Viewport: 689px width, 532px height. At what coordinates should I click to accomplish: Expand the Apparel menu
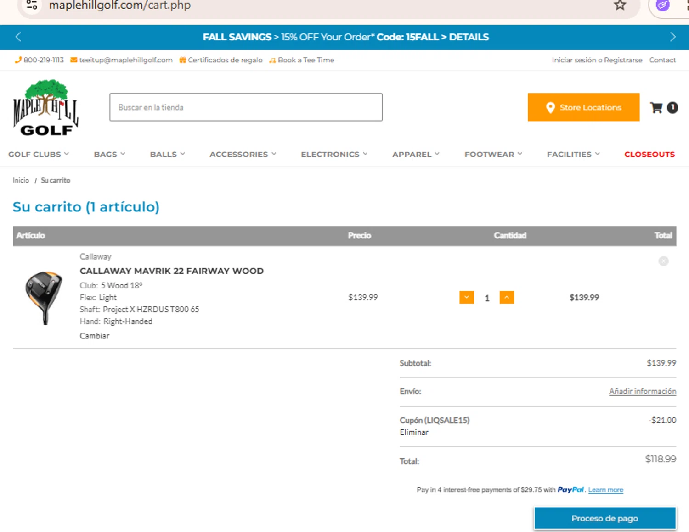coord(416,155)
